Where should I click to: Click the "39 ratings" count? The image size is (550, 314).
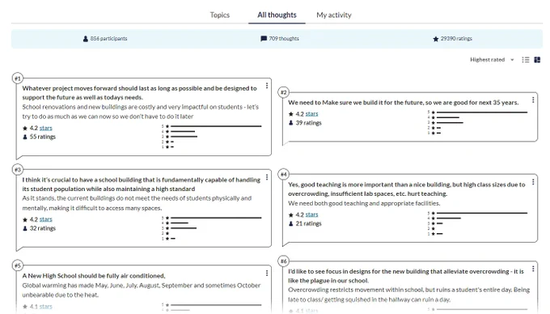pyautogui.click(x=308, y=123)
